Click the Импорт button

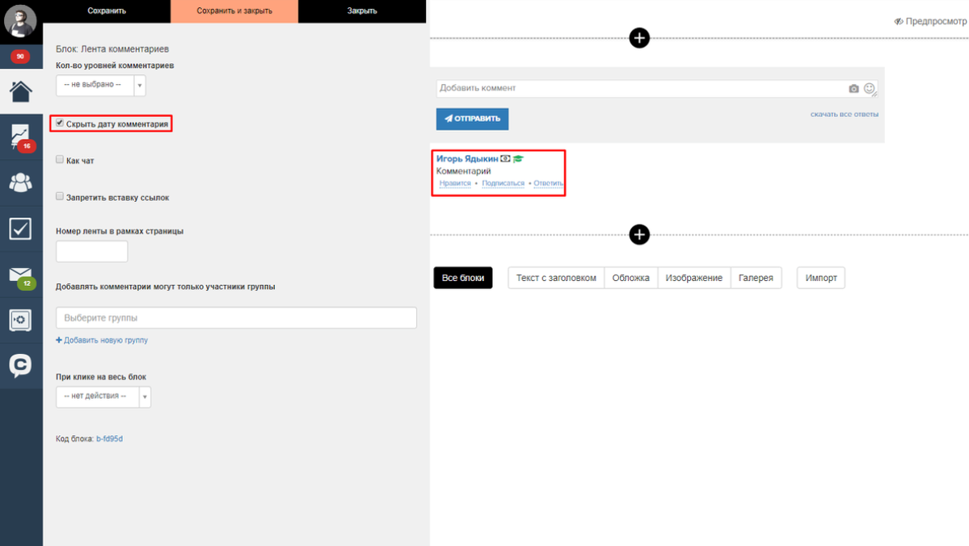tap(820, 278)
